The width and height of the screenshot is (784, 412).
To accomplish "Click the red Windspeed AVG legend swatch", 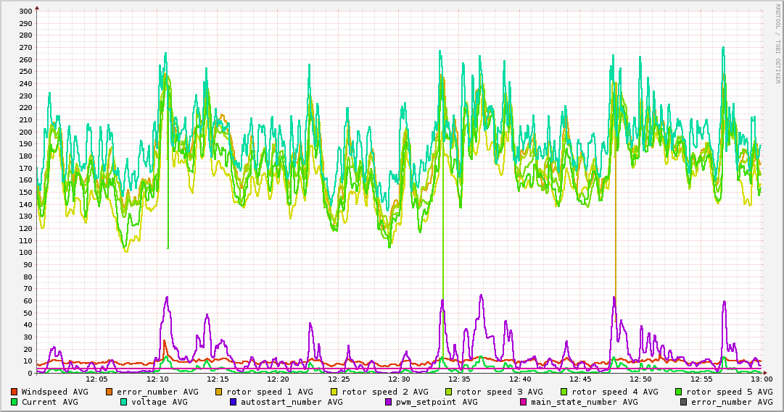I will tap(15, 392).
